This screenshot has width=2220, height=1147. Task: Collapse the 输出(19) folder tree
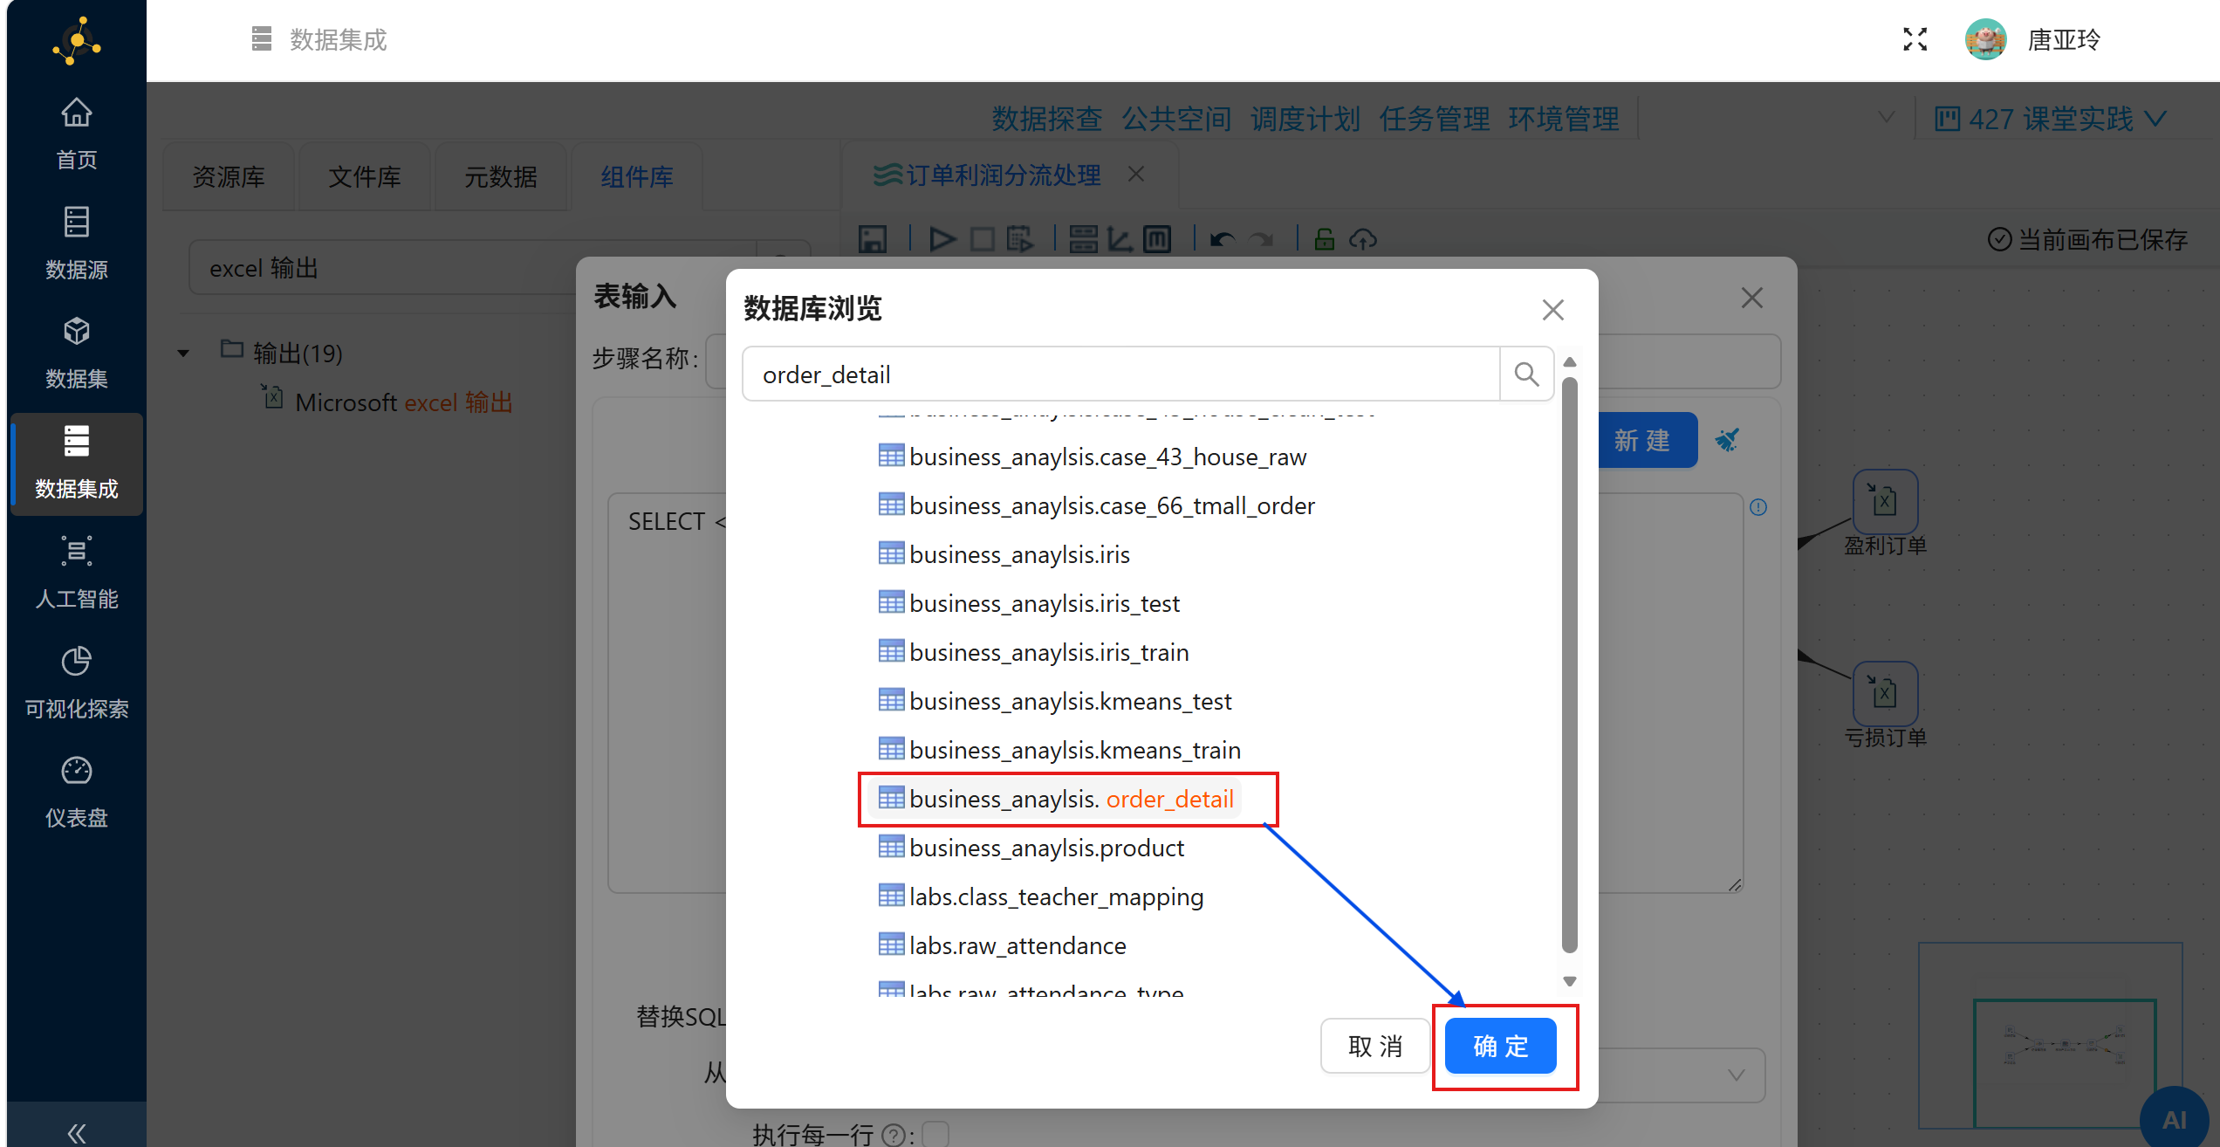pos(183,354)
